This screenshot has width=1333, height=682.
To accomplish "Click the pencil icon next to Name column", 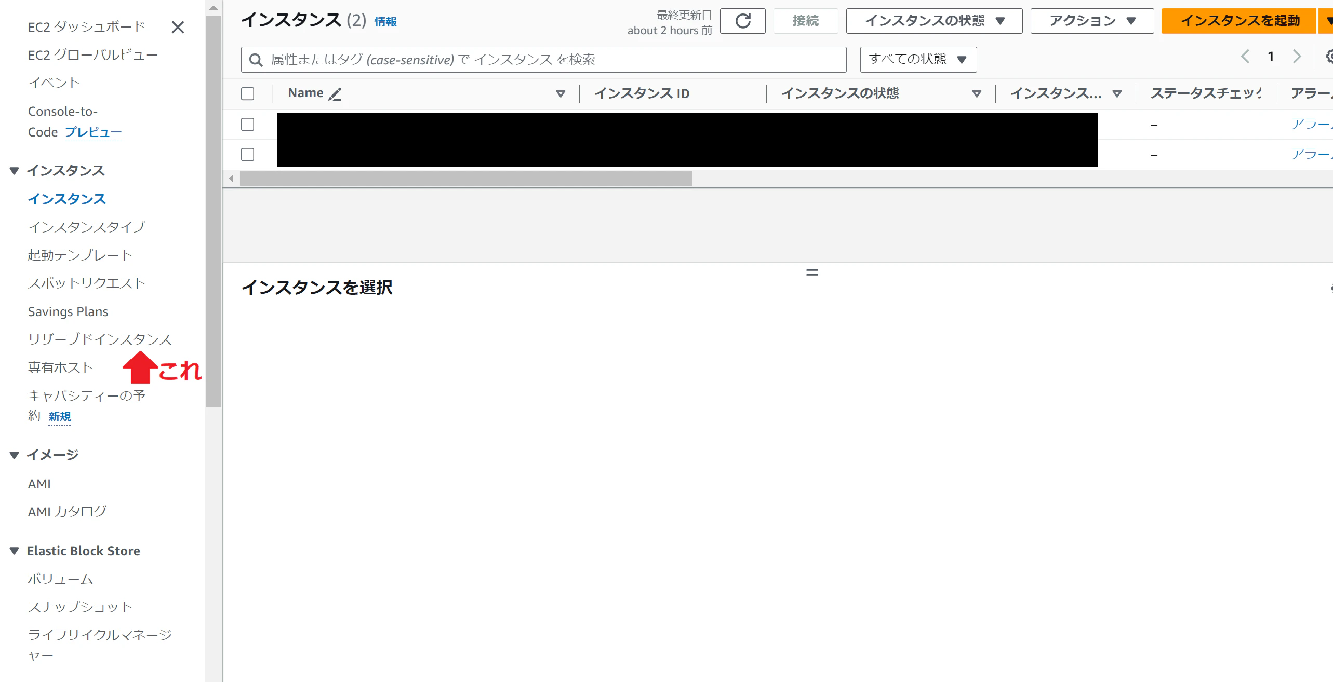I will [335, 94].
